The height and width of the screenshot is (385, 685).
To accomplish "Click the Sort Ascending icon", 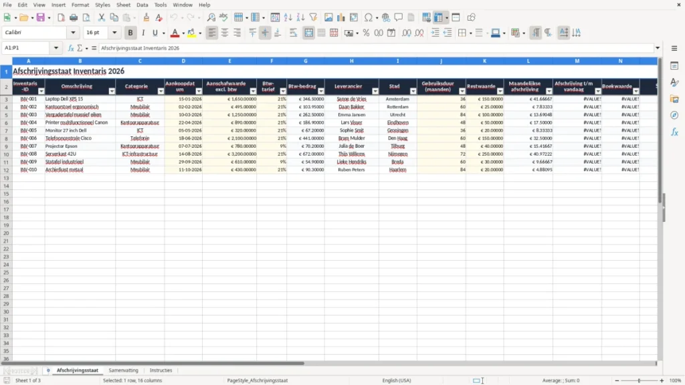I will pyautogui.click(x=288, y=17).
